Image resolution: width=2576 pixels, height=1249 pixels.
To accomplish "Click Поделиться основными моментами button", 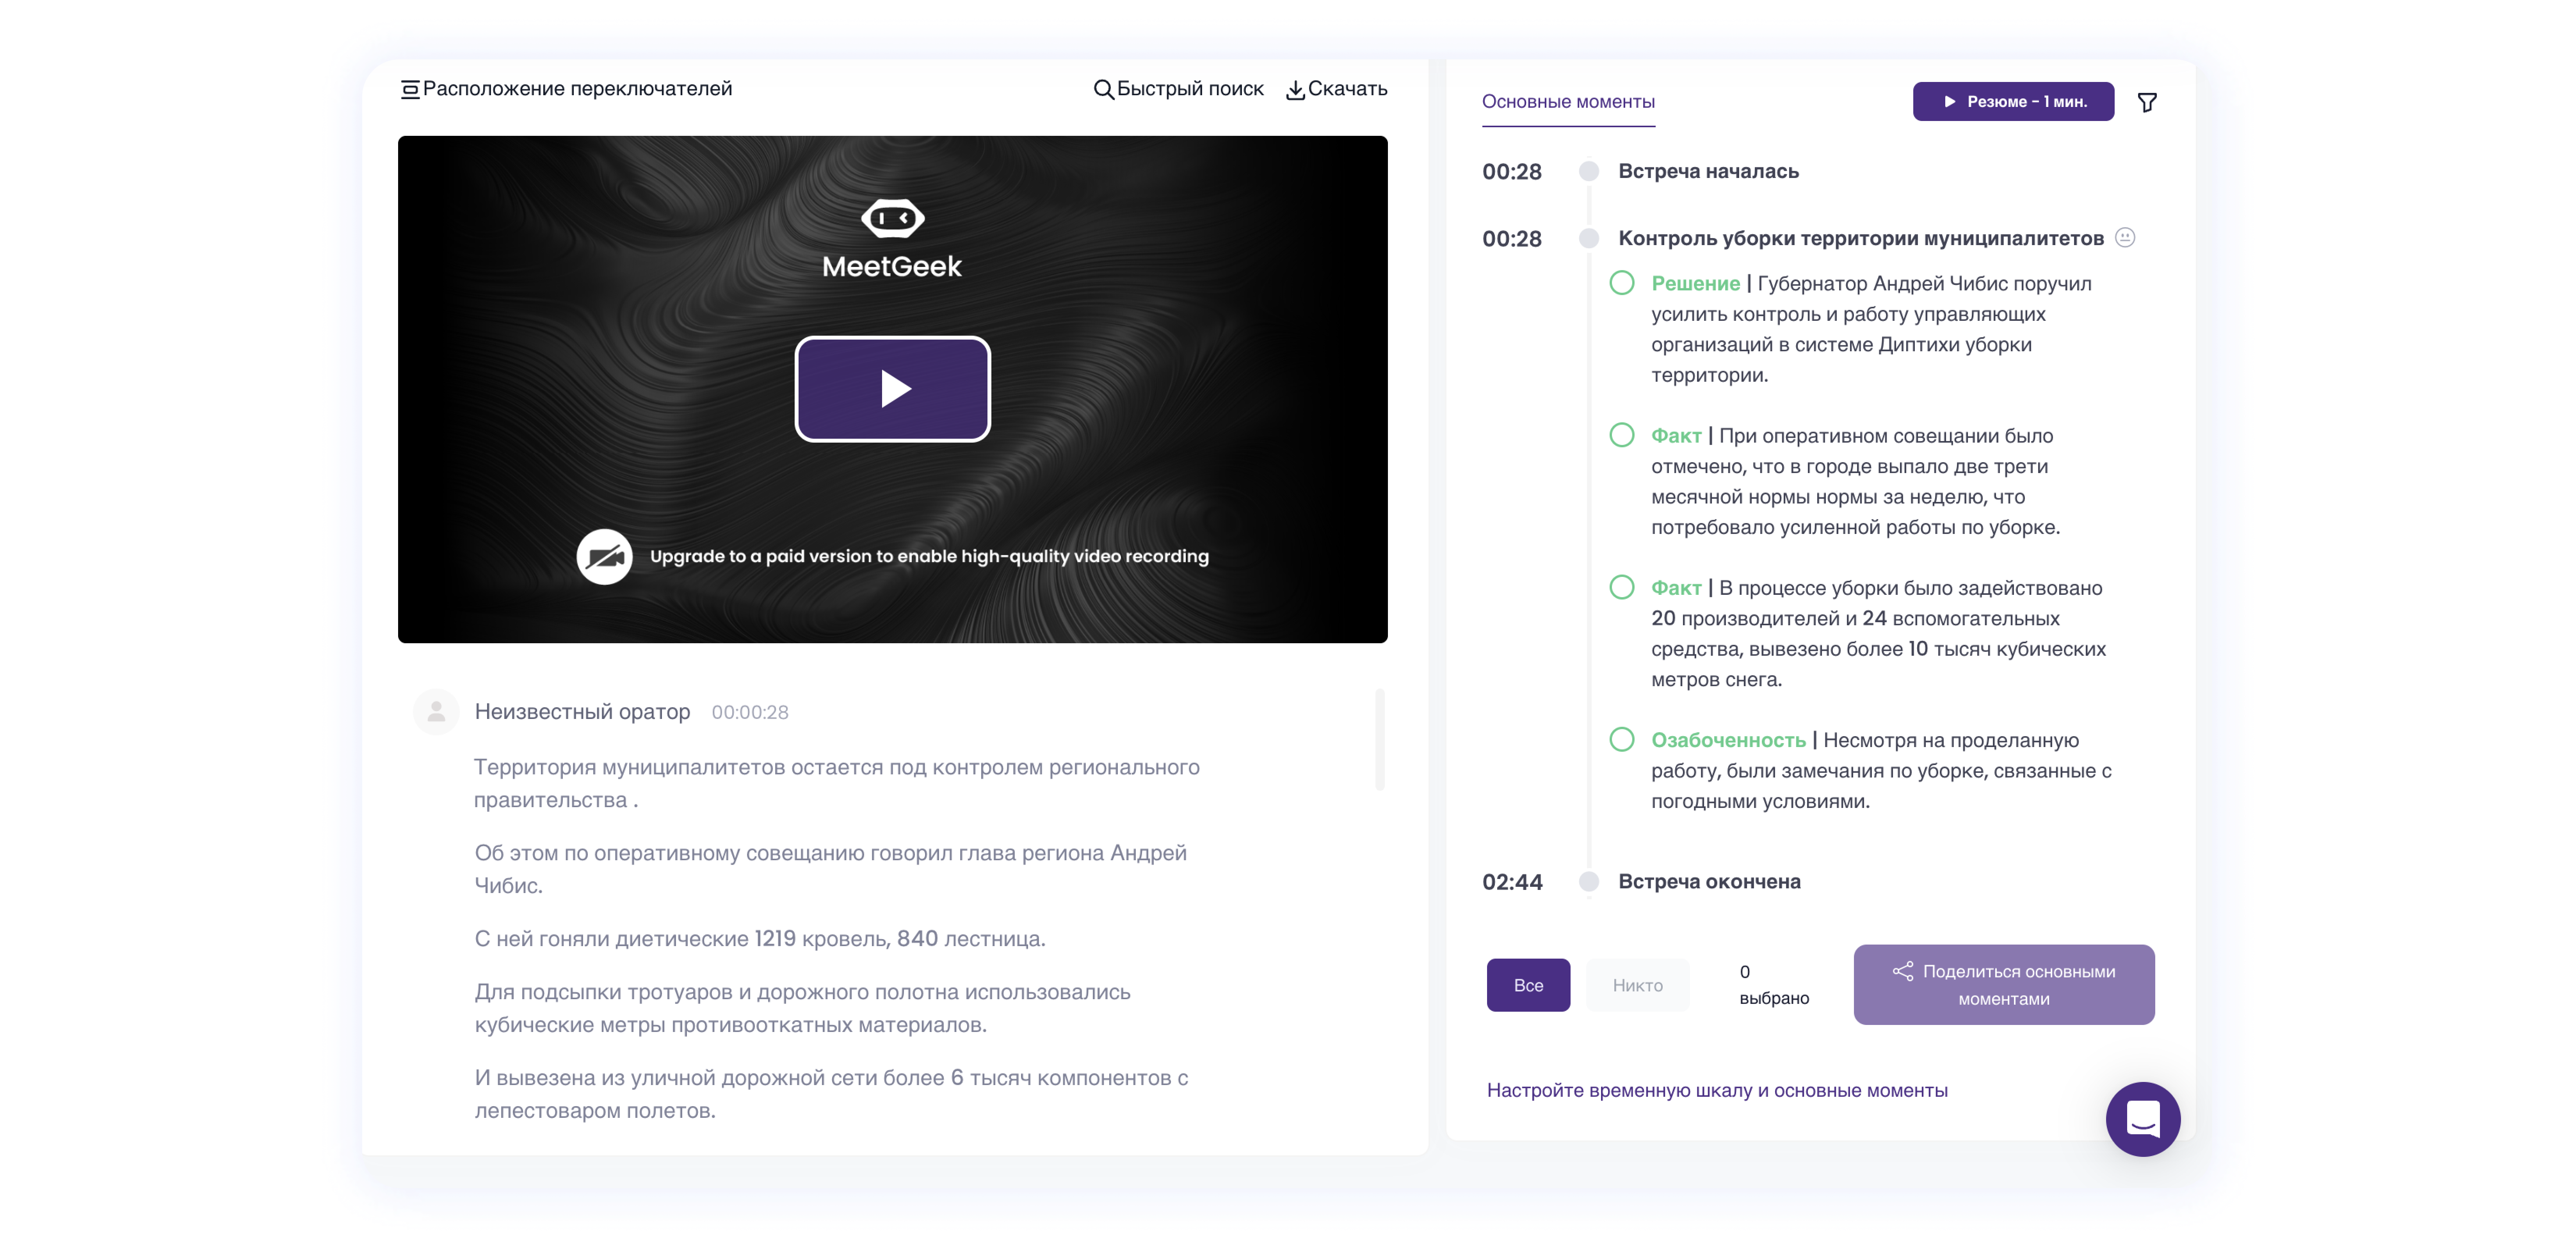I will [2003, 985].
